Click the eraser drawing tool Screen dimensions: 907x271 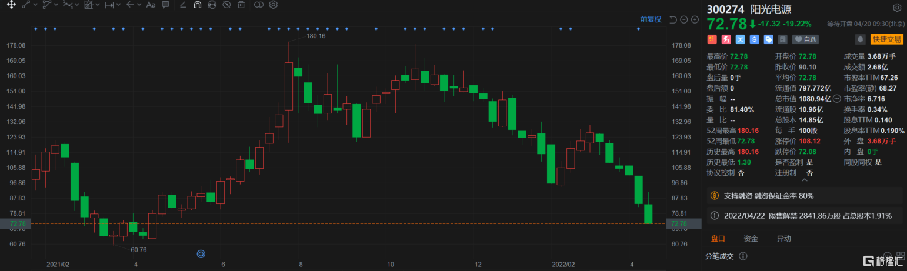click(182, 5)
